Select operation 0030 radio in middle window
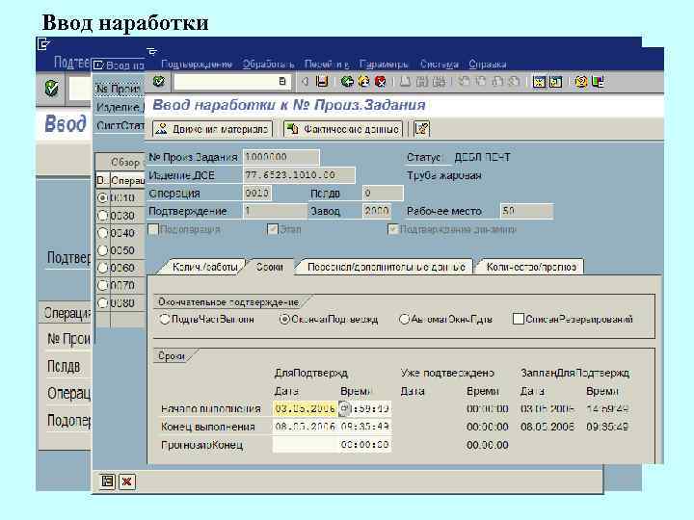This screenshot has height=520, width=694. coord(103,216)
